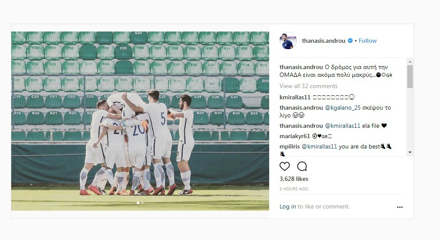Viewport: 440px width, 240px height.
Task: Click the comments scrollbar thumb
Action: pyautogui.click(x=410, y=77)
